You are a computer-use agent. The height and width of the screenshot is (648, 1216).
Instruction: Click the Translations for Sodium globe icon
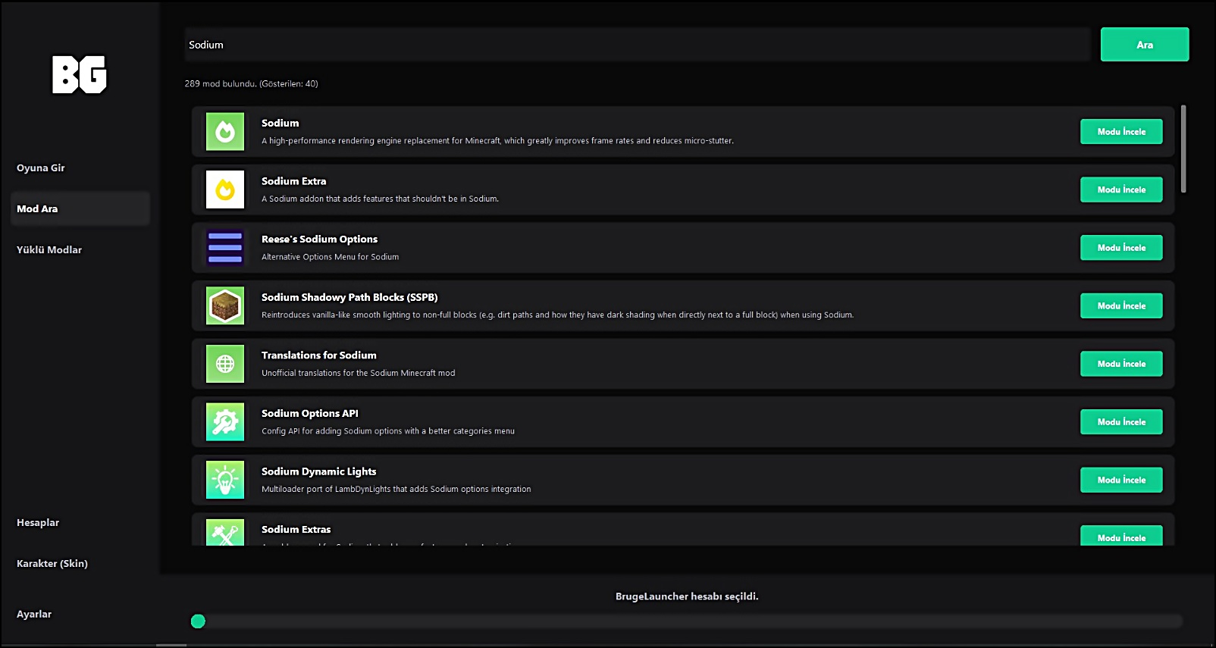225,364
